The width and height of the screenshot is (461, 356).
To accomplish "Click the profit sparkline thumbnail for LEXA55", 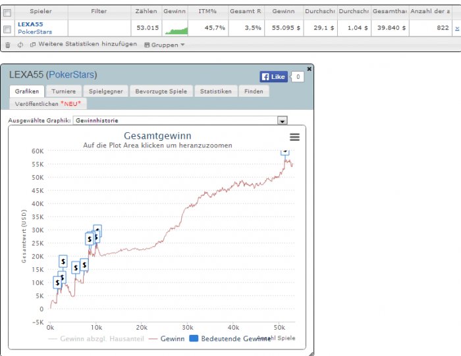I will click(176, 30).
